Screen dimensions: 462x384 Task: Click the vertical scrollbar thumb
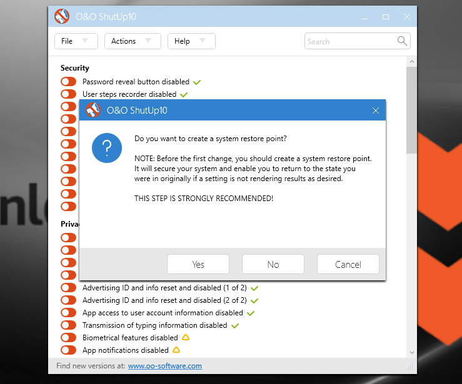(411, 110)
